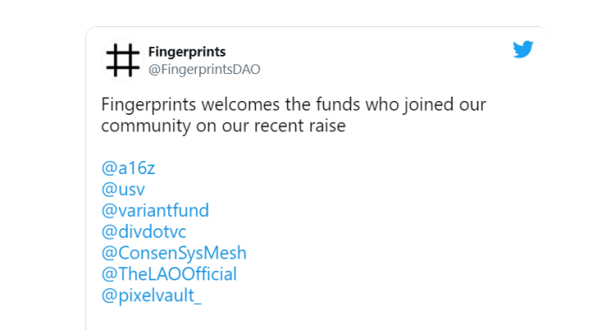Select the @divdotvc mention

(144, 232)
